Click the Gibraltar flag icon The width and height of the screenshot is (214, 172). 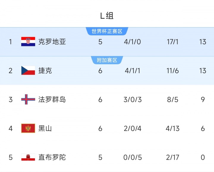[x=28, y=157]
